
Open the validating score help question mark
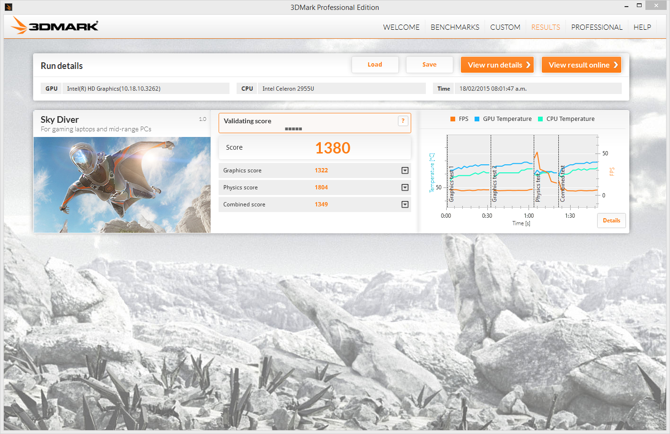pyautogui.click(x=403, y=121)
